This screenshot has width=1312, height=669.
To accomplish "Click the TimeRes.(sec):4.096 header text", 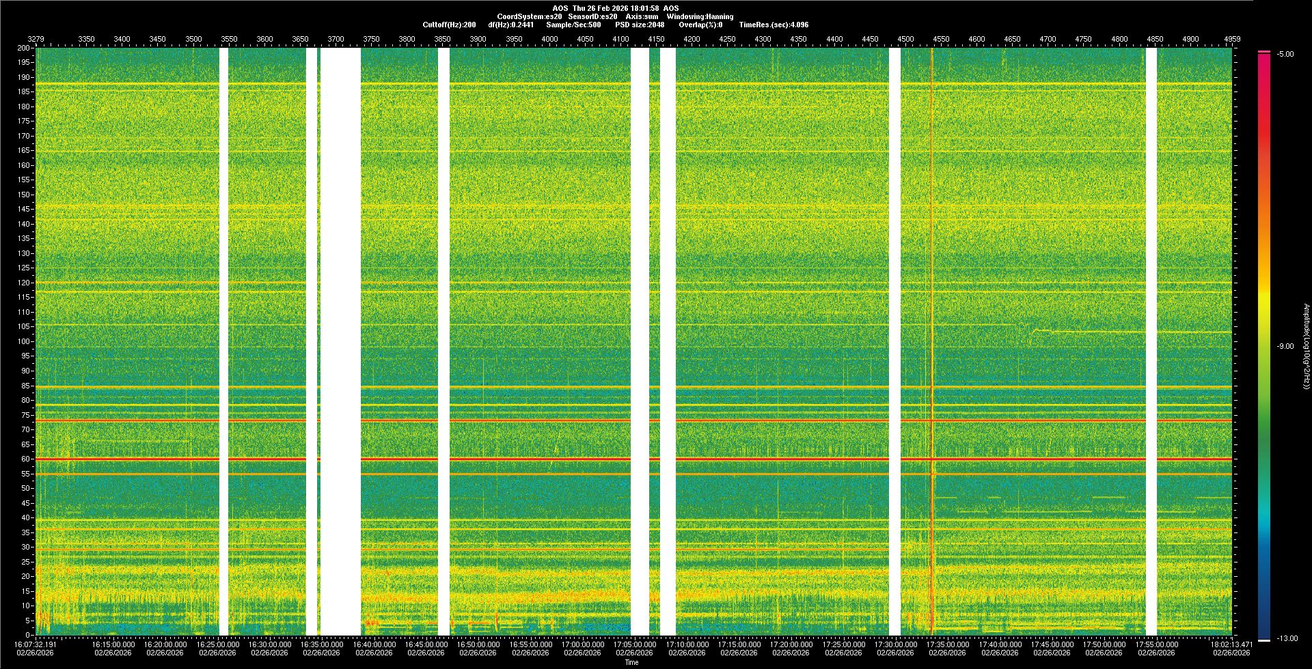I will click(774, 25).
